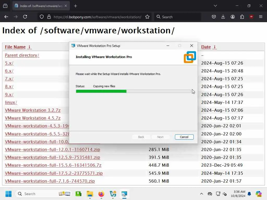Click the disabled Back button in Setup
Viewport: 267px width, 200px height.
(141, 137)
